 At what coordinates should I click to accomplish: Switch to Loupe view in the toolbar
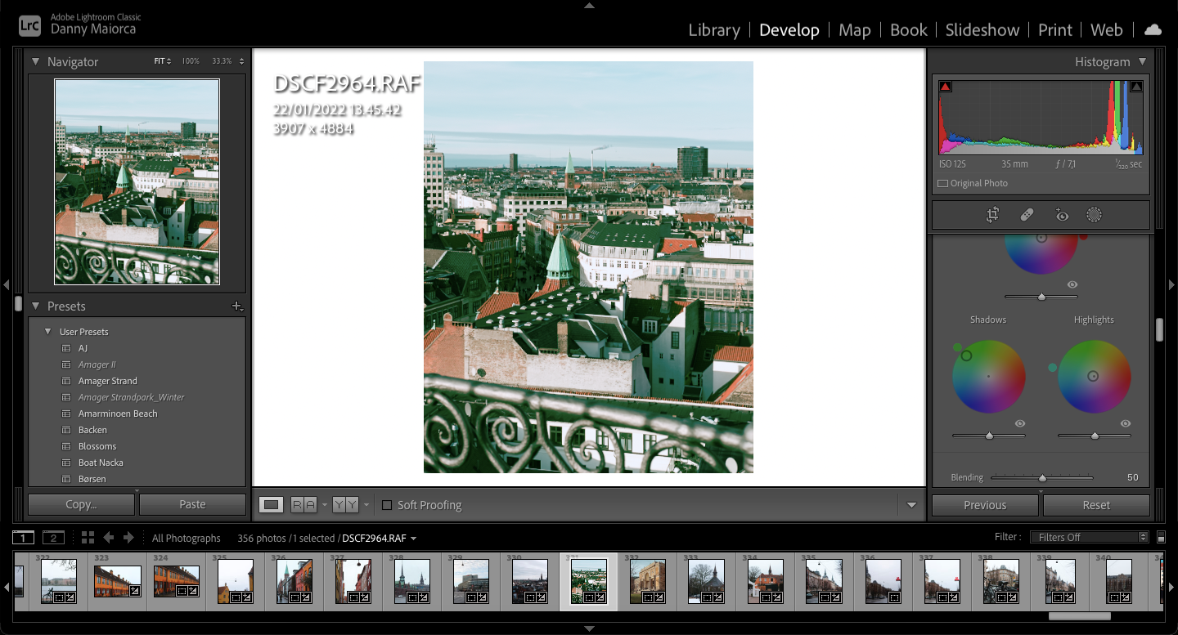coord(272,504)
